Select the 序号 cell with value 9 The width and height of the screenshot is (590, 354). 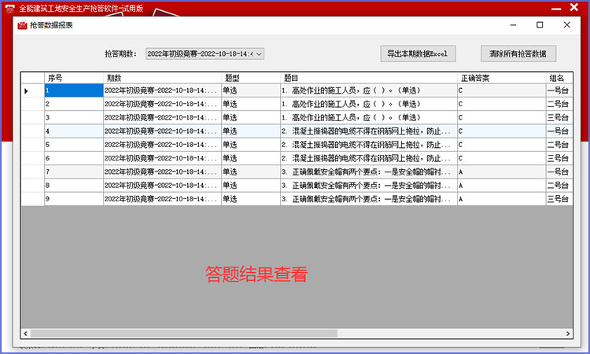73,198
